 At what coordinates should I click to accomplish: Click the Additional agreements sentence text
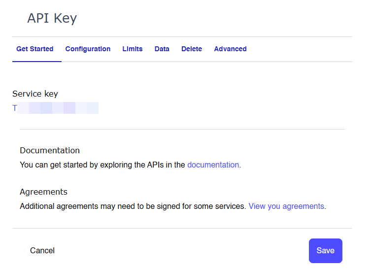133,206
